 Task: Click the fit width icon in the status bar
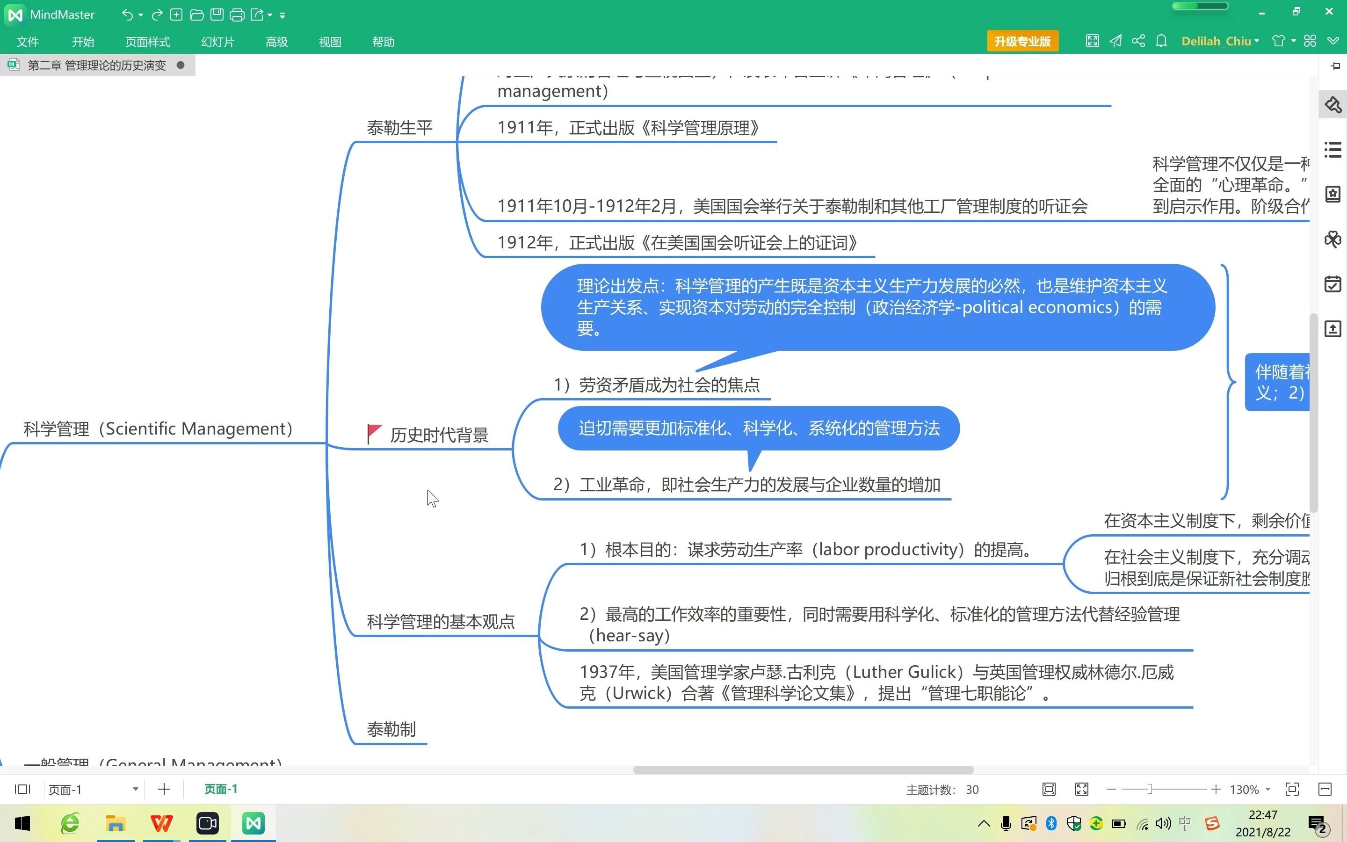tap(1325, 789)
